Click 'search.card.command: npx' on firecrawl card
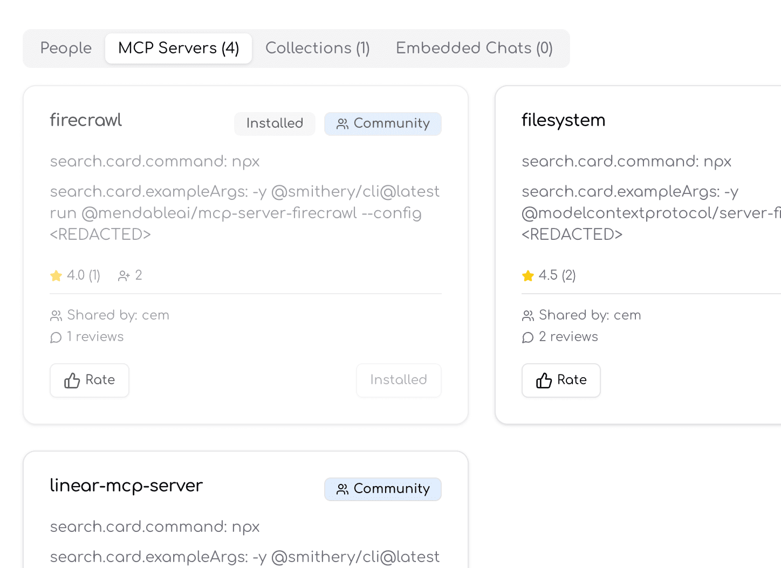781x568 pixels. tap(155, 162)
